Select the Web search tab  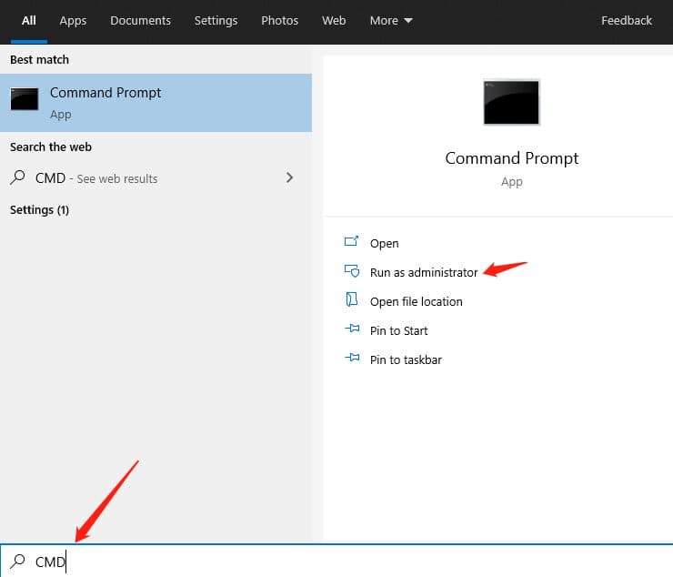tap(334, 21)
